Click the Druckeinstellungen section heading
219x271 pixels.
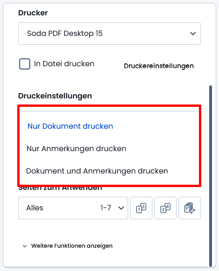click(55, 96)
